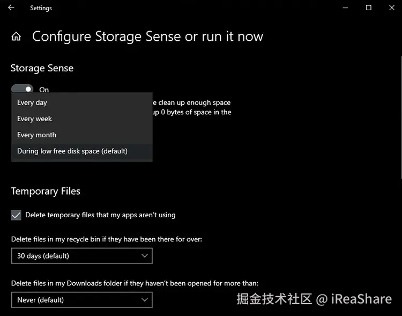Choose Every week from the list

(34, 119)
